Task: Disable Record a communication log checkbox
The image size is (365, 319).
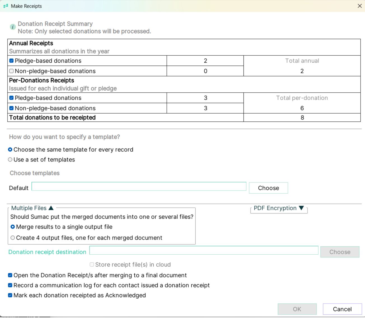Action: coord(10,285)
